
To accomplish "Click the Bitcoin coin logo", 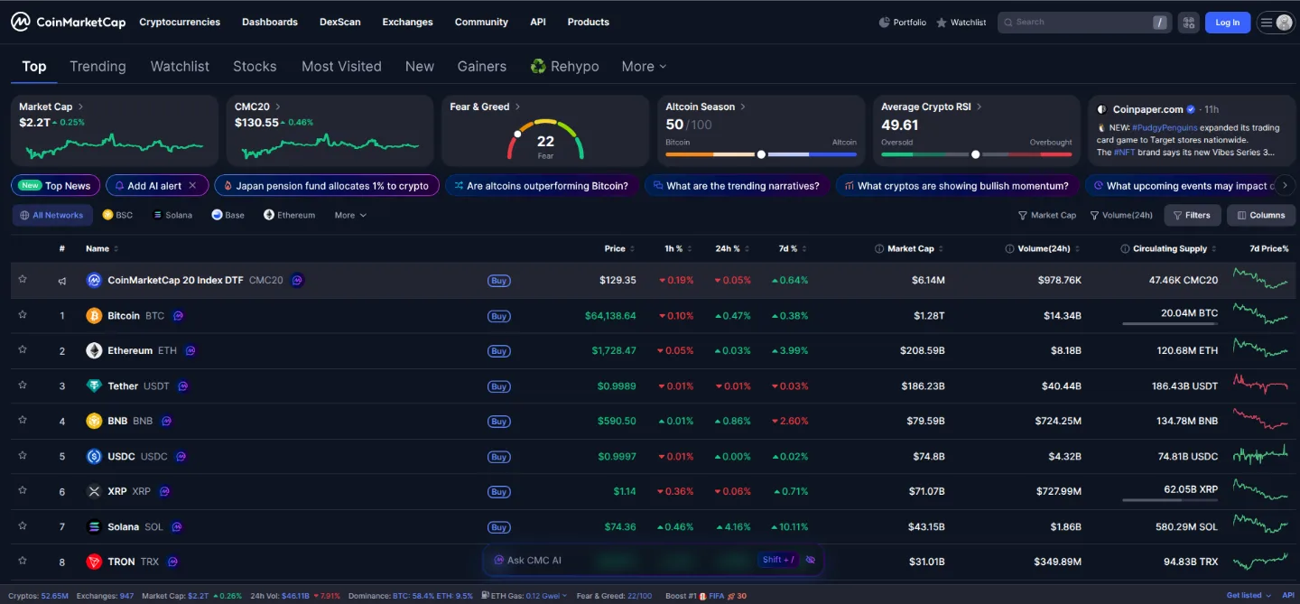I will (94, 316).
